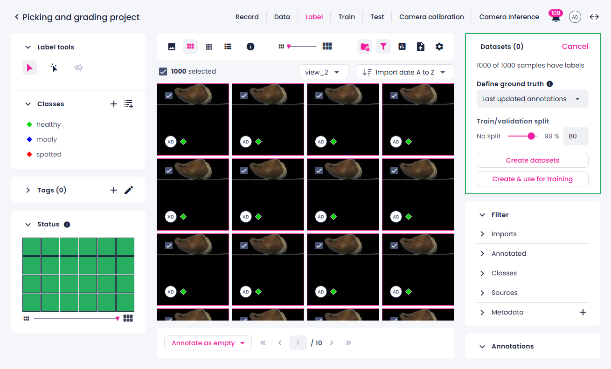
Task: Click the split percentage field showing 80
Action: [576, 137]
